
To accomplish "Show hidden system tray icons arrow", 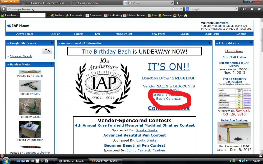I will point(230,161).
